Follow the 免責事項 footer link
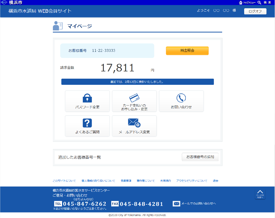 click(126, 181)
